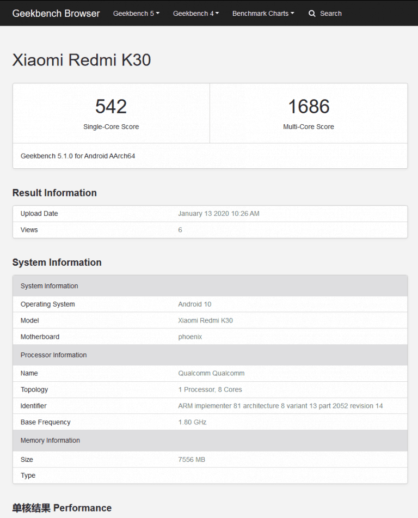Viewport: 418px width, 518px height.
Task: Select the Xiaomi Redmi K30 page title
Action: [x=82, y=60]
